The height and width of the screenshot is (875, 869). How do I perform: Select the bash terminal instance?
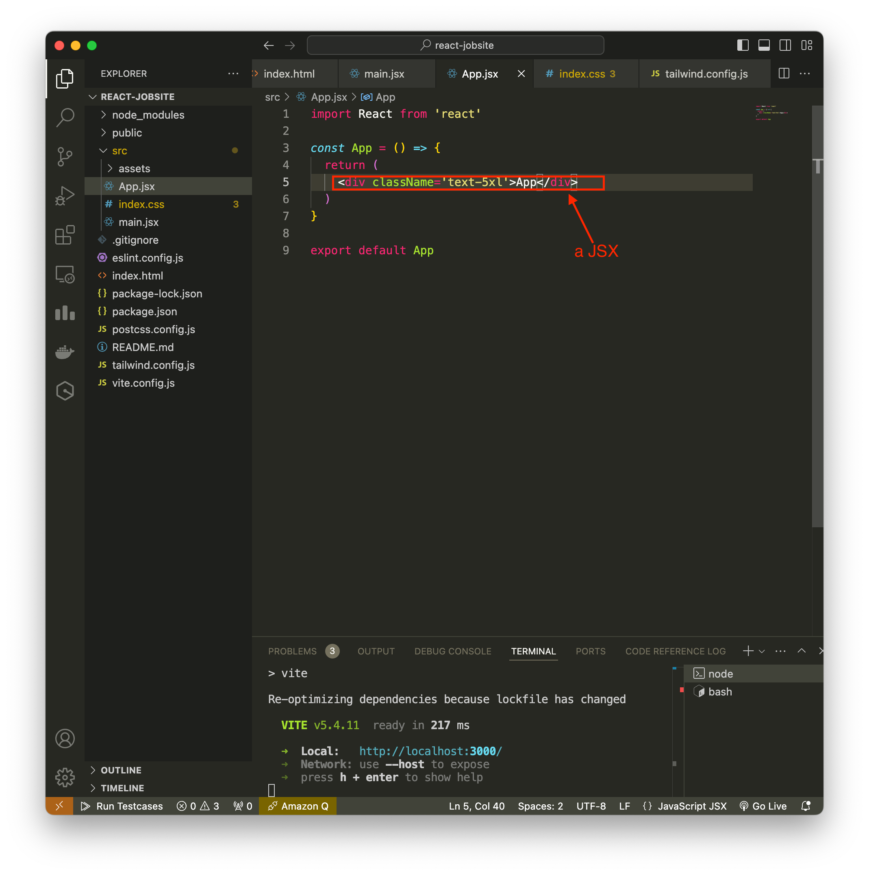(x=754, y=691)
